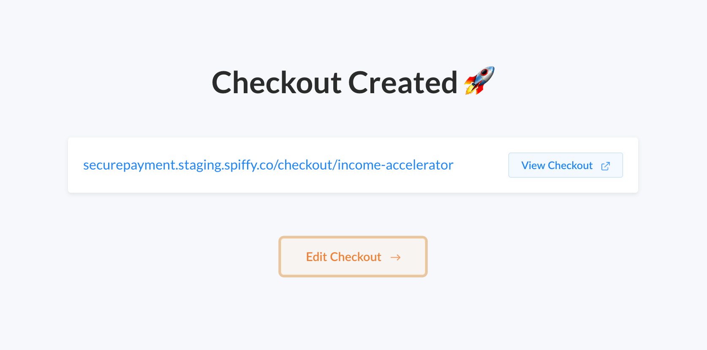Click the "View Checkout" label text

pyautogui.click(x=557, y=166)
